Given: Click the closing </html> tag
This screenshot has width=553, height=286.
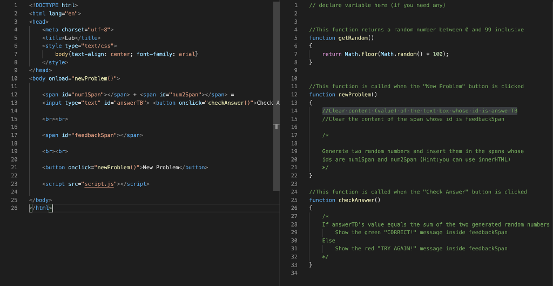Looking at the screenshot, I should coord(41,208).
